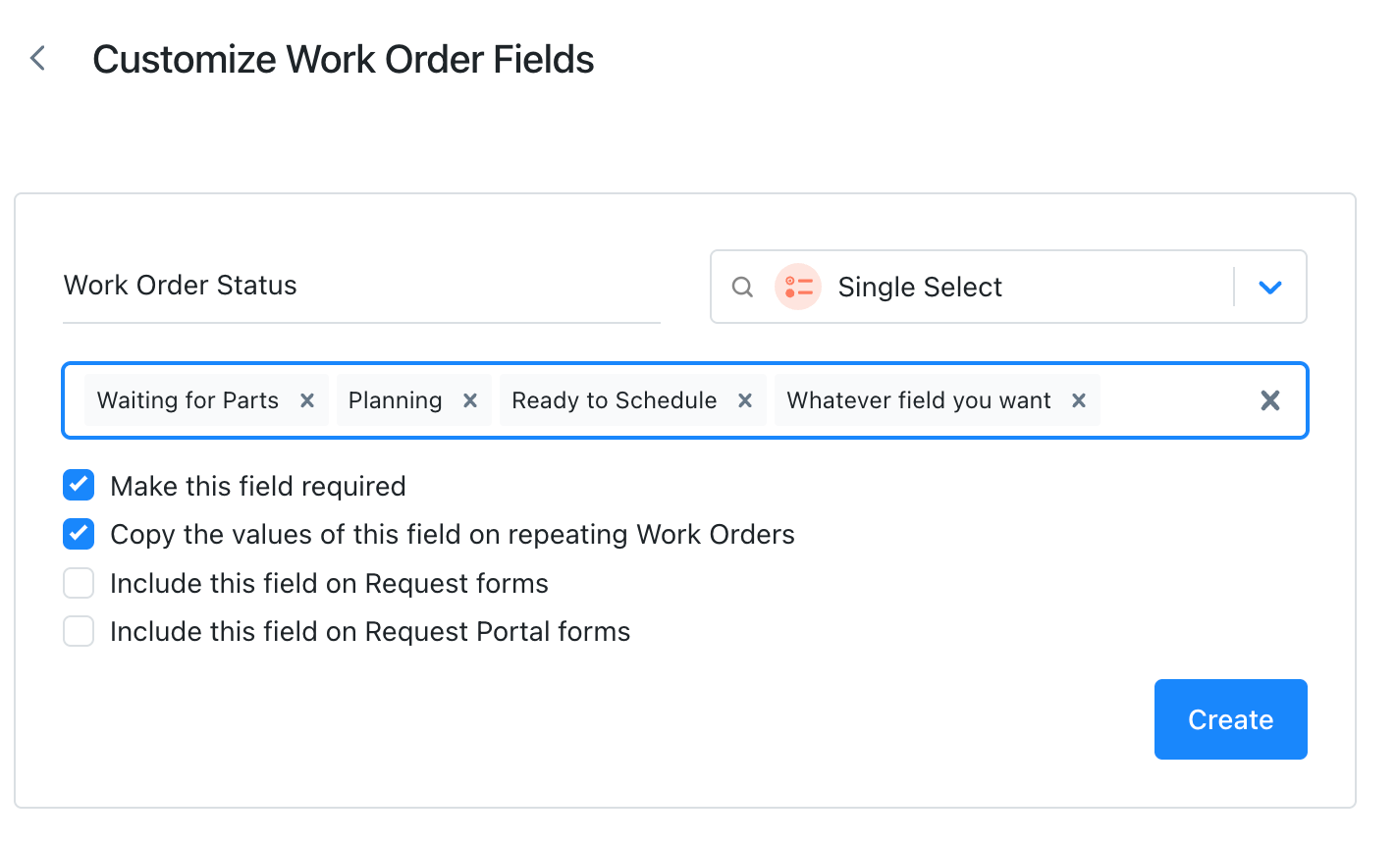
Task: Select the Ready to Schedule tag text
Action: pyautogui.click(x=615, y=400)
